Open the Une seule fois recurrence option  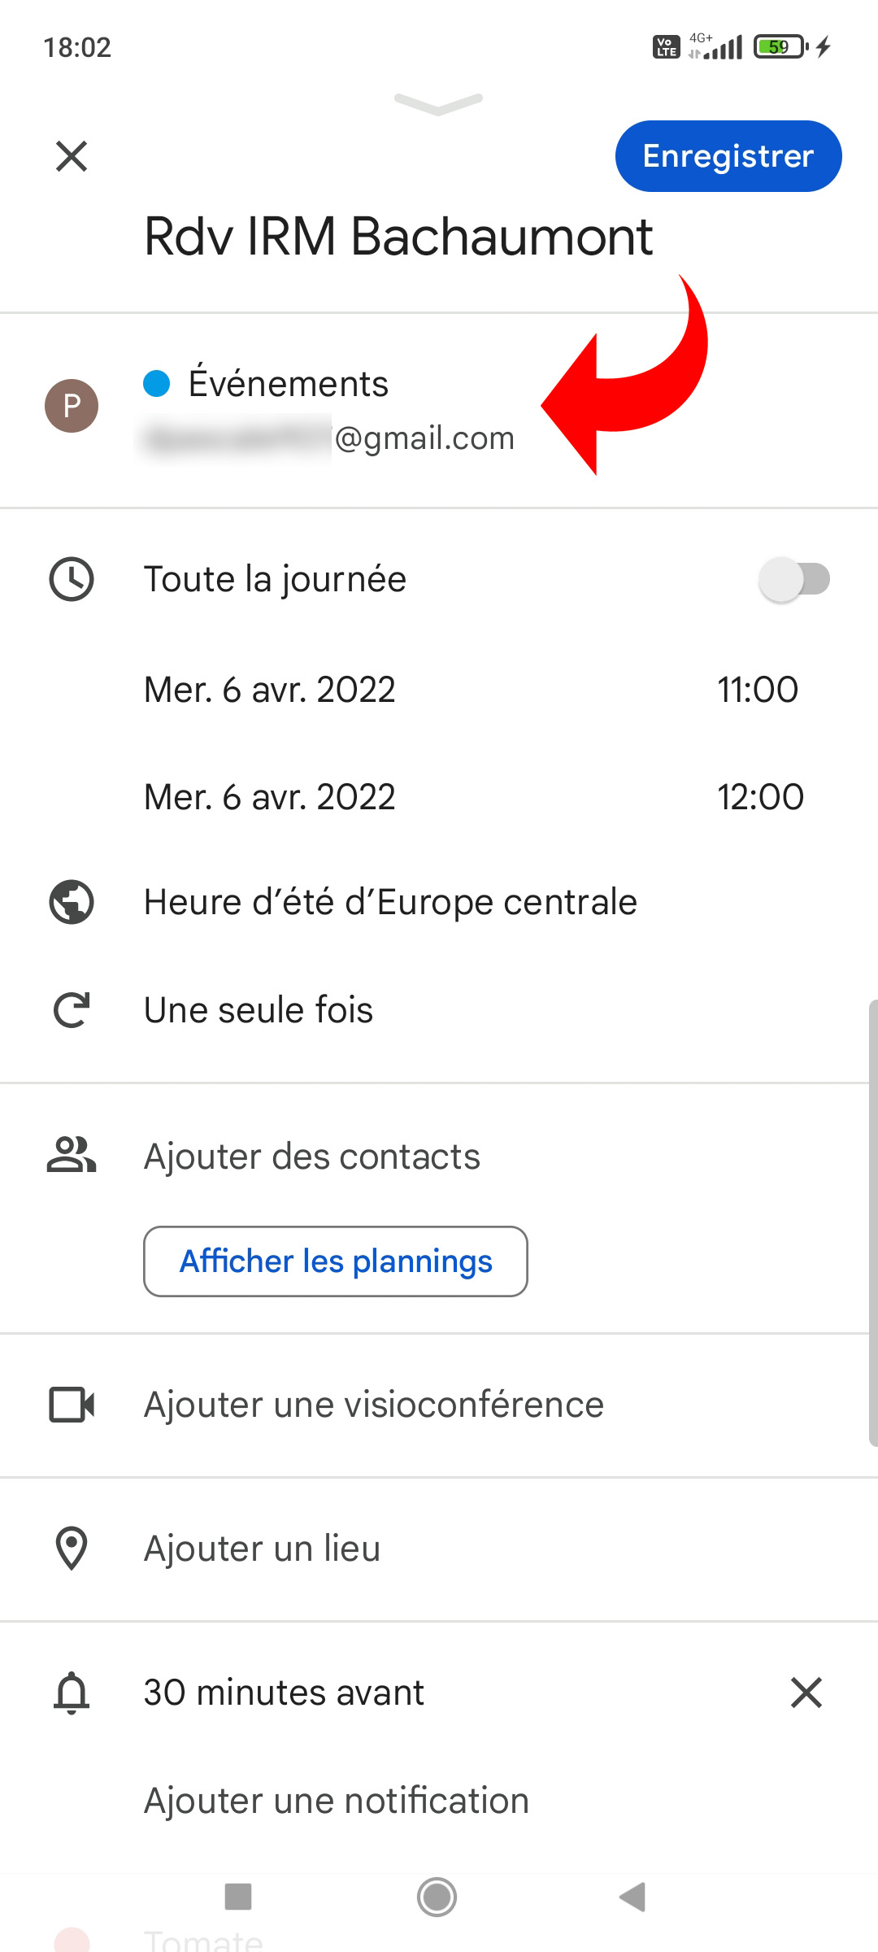tap(259, 1010)
